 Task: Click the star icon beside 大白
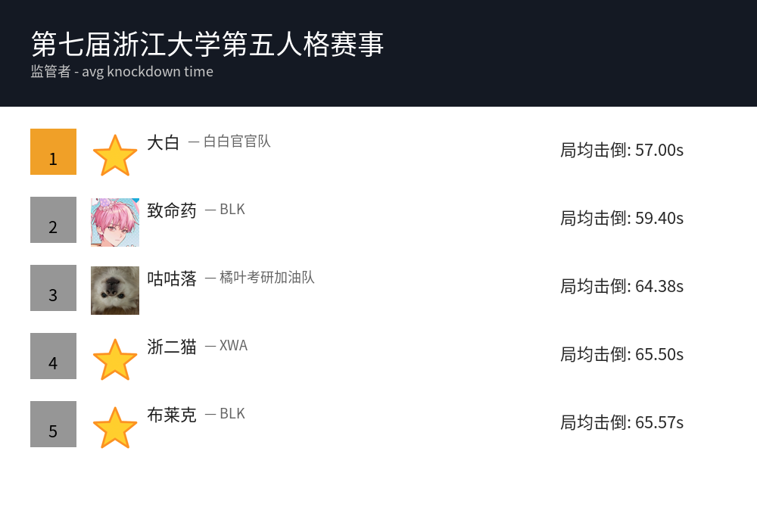pos(115,154)
